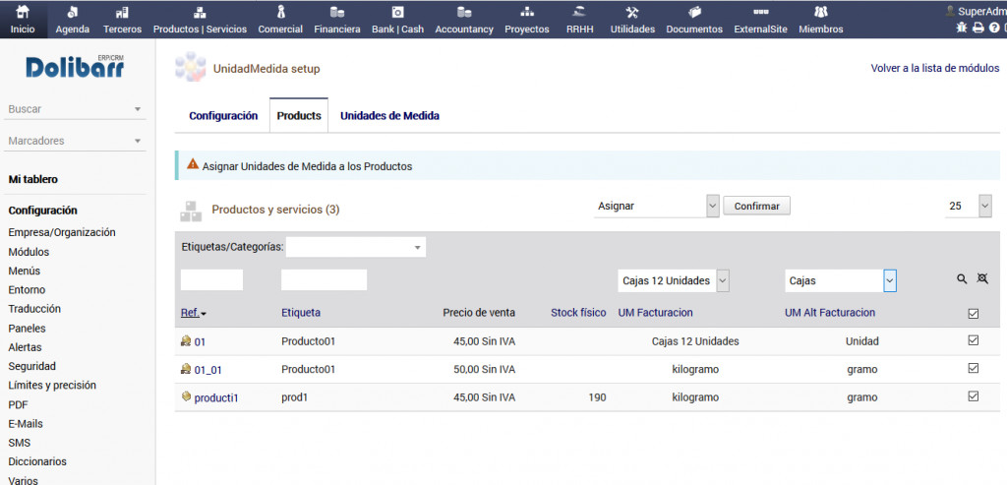Open the Bank | Cash menu

click(397, 20)
